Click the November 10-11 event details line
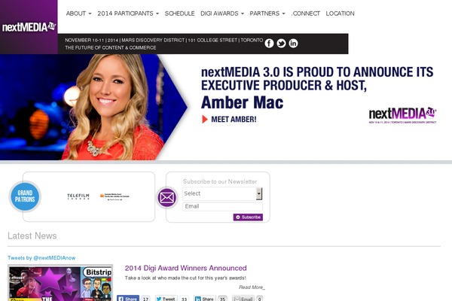The image size is (452, 301). (x=163, y=41)
